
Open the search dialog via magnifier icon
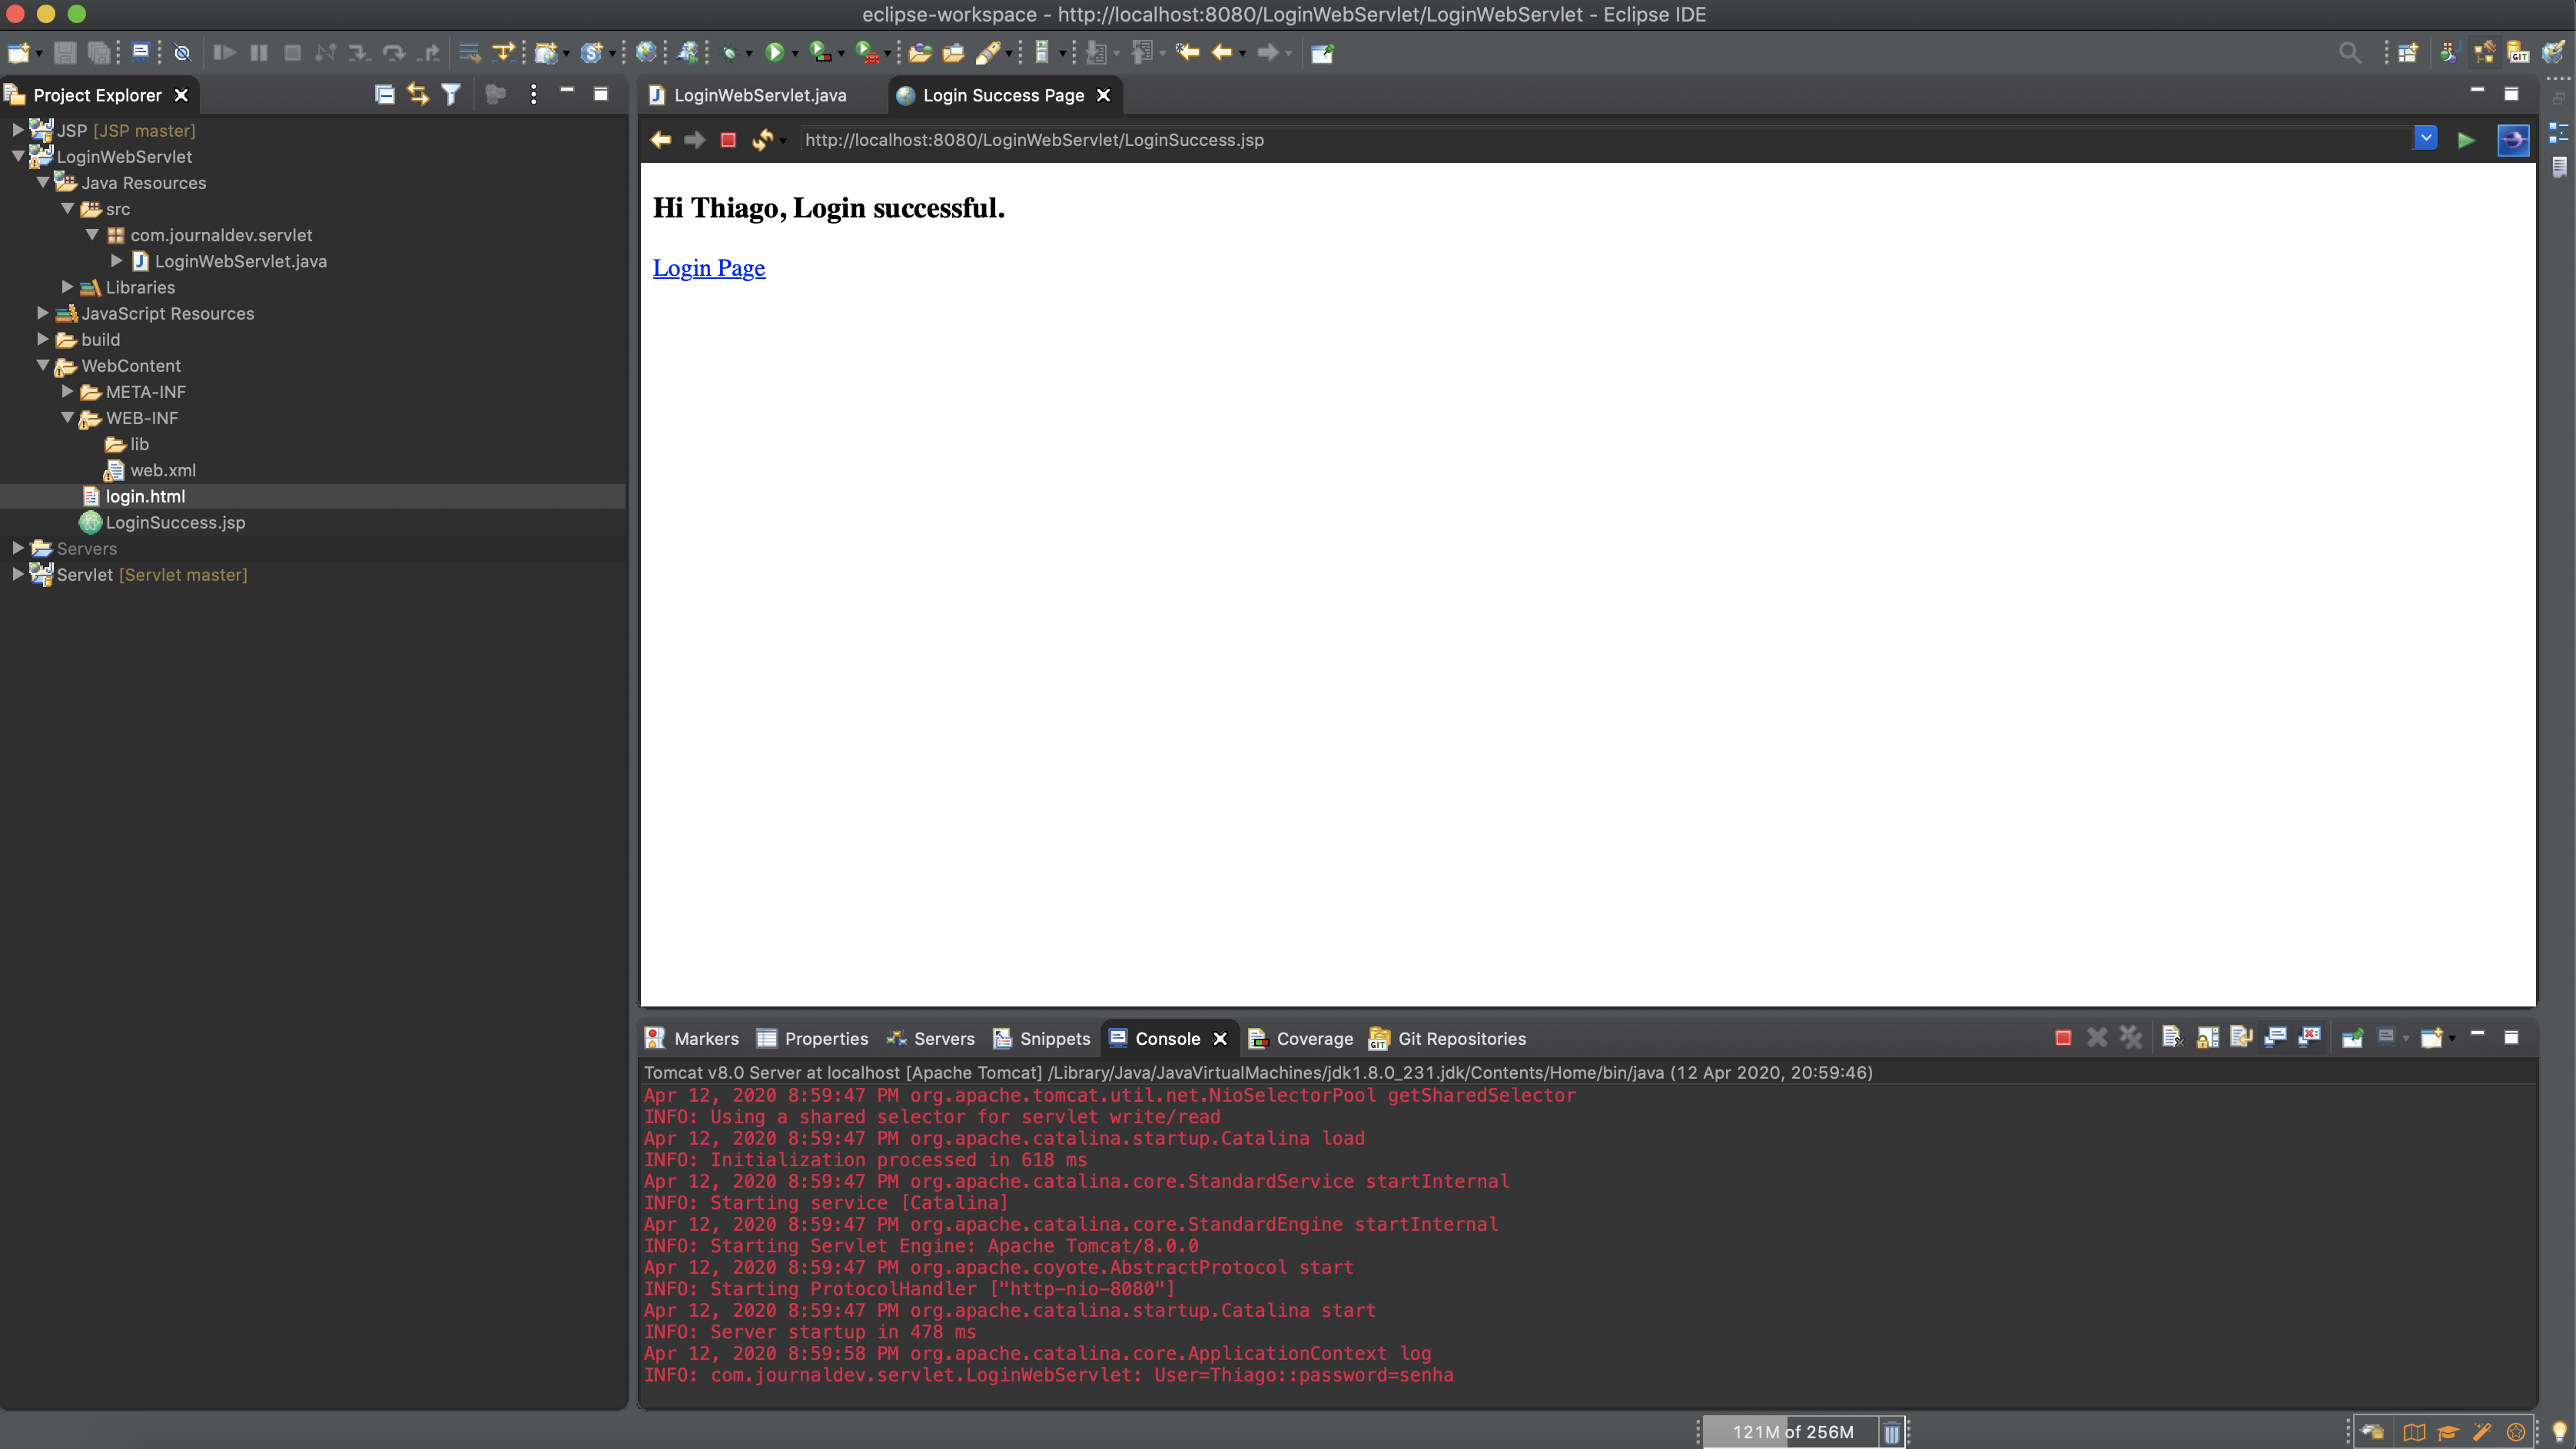click(x=2350, y=52)
